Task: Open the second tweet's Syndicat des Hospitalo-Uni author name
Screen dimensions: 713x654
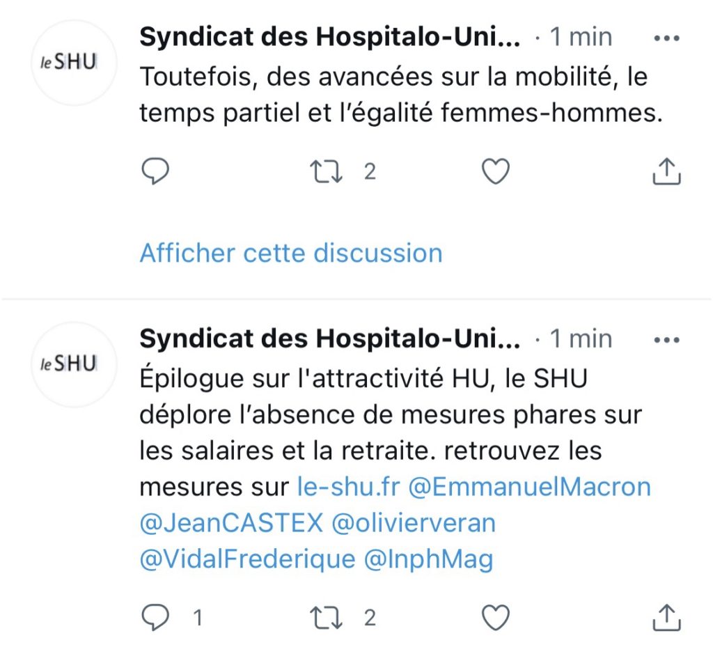Action: tap(330, 338)
